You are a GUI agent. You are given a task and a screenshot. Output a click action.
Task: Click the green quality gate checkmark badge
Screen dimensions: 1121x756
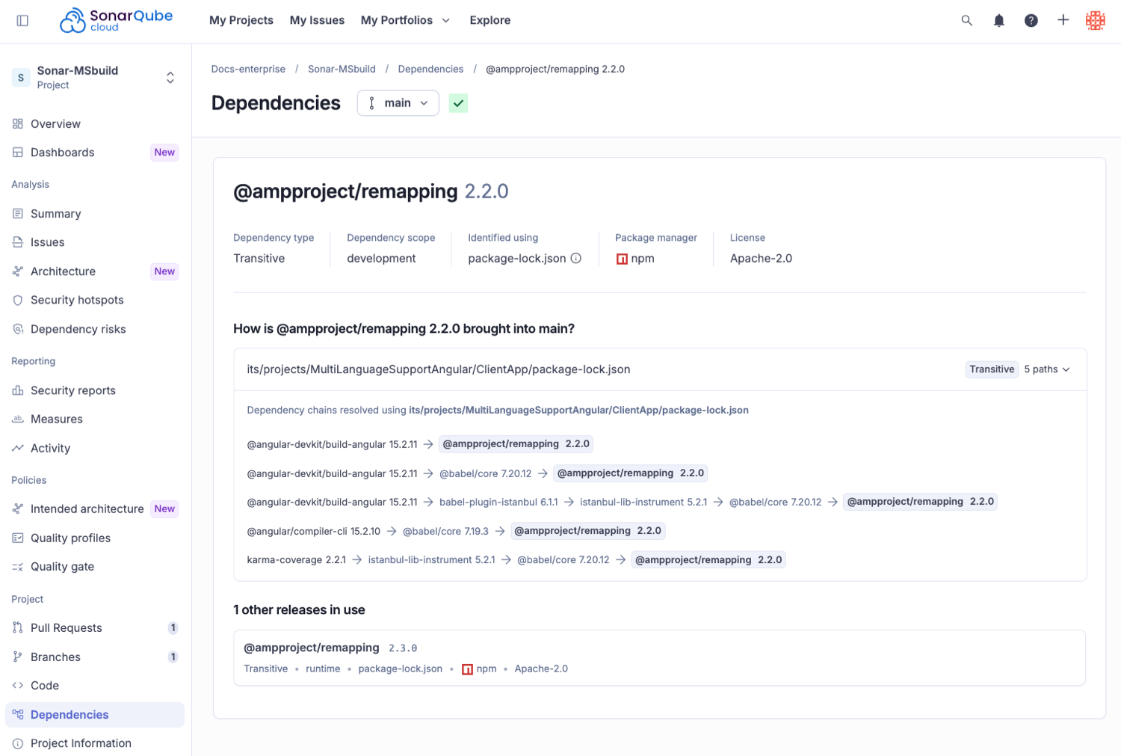pos(458,103)
